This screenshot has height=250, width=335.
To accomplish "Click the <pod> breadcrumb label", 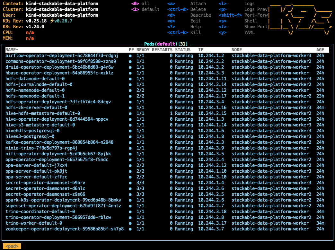I will click(12, 246).
